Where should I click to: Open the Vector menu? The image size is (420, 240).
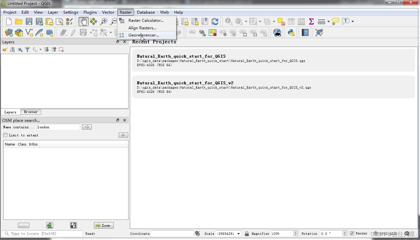[108, 12]
